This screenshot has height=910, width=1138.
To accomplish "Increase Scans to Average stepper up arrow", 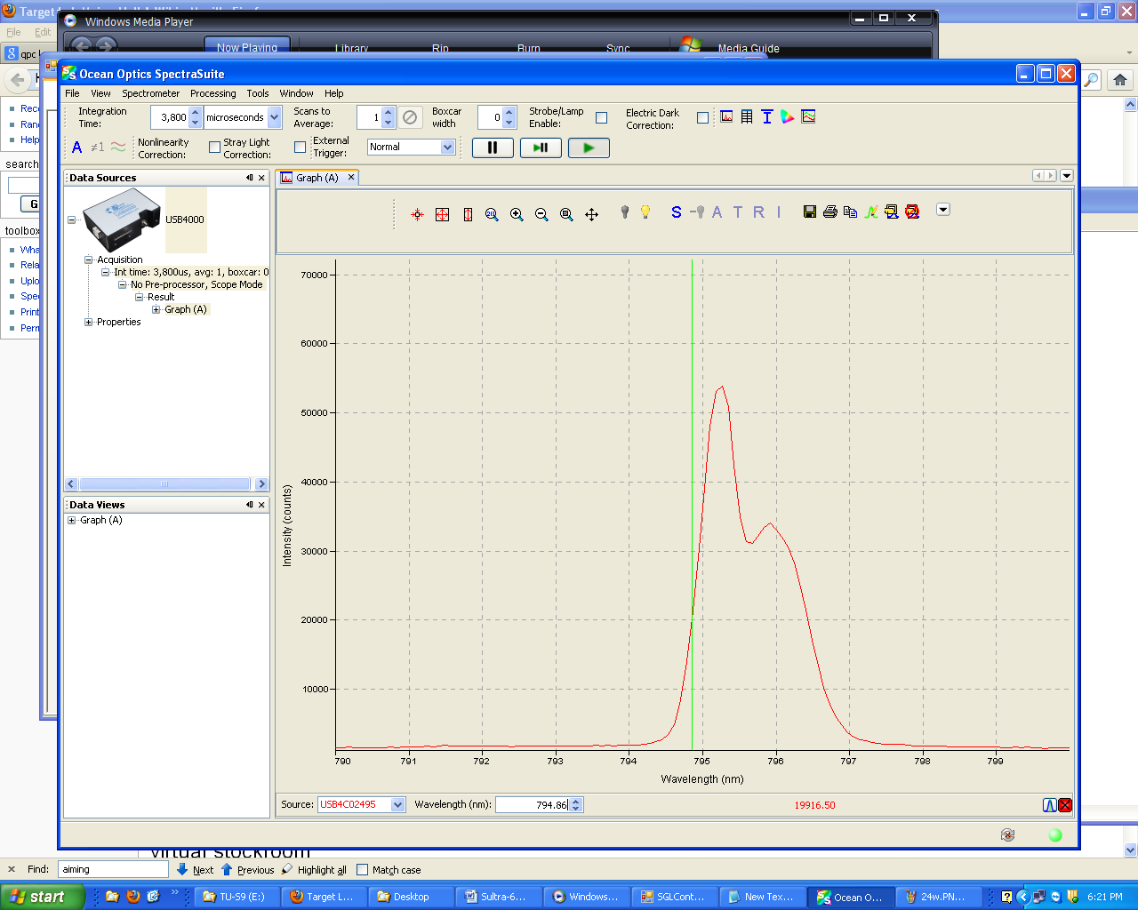I will [x=388, y=112].
